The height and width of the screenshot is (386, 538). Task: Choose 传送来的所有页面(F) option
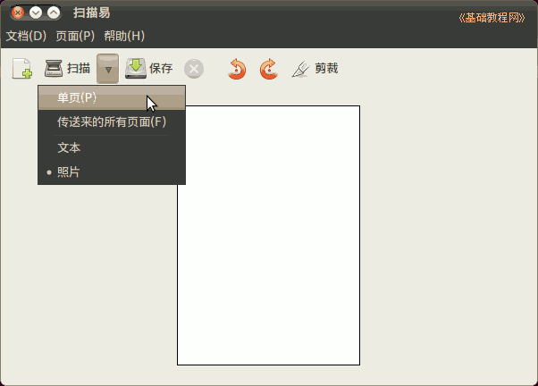pyautogui.click(x=112, y=122)
